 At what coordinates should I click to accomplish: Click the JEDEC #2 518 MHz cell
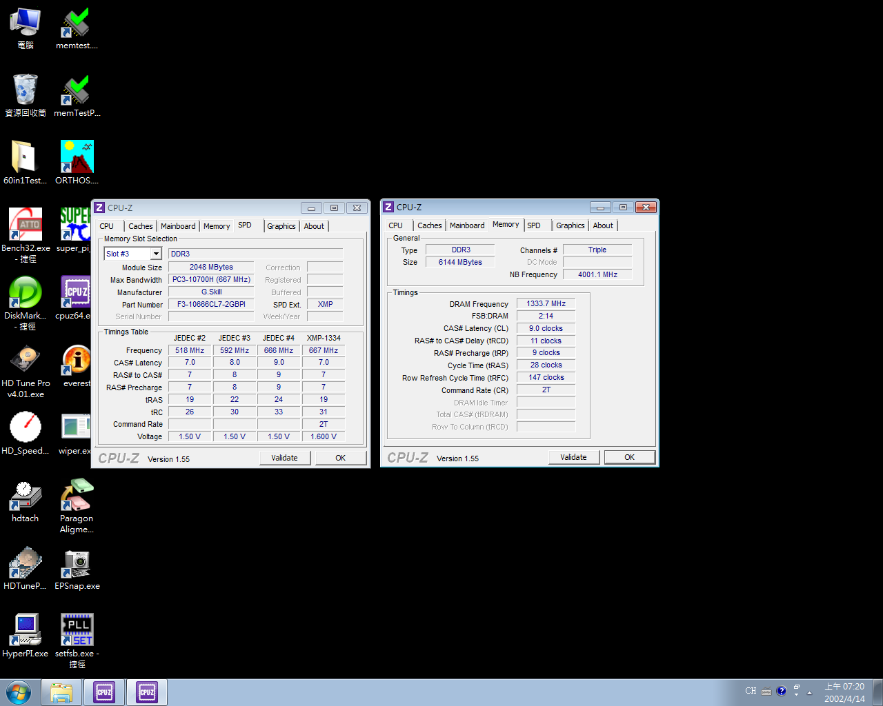(190, 350)
